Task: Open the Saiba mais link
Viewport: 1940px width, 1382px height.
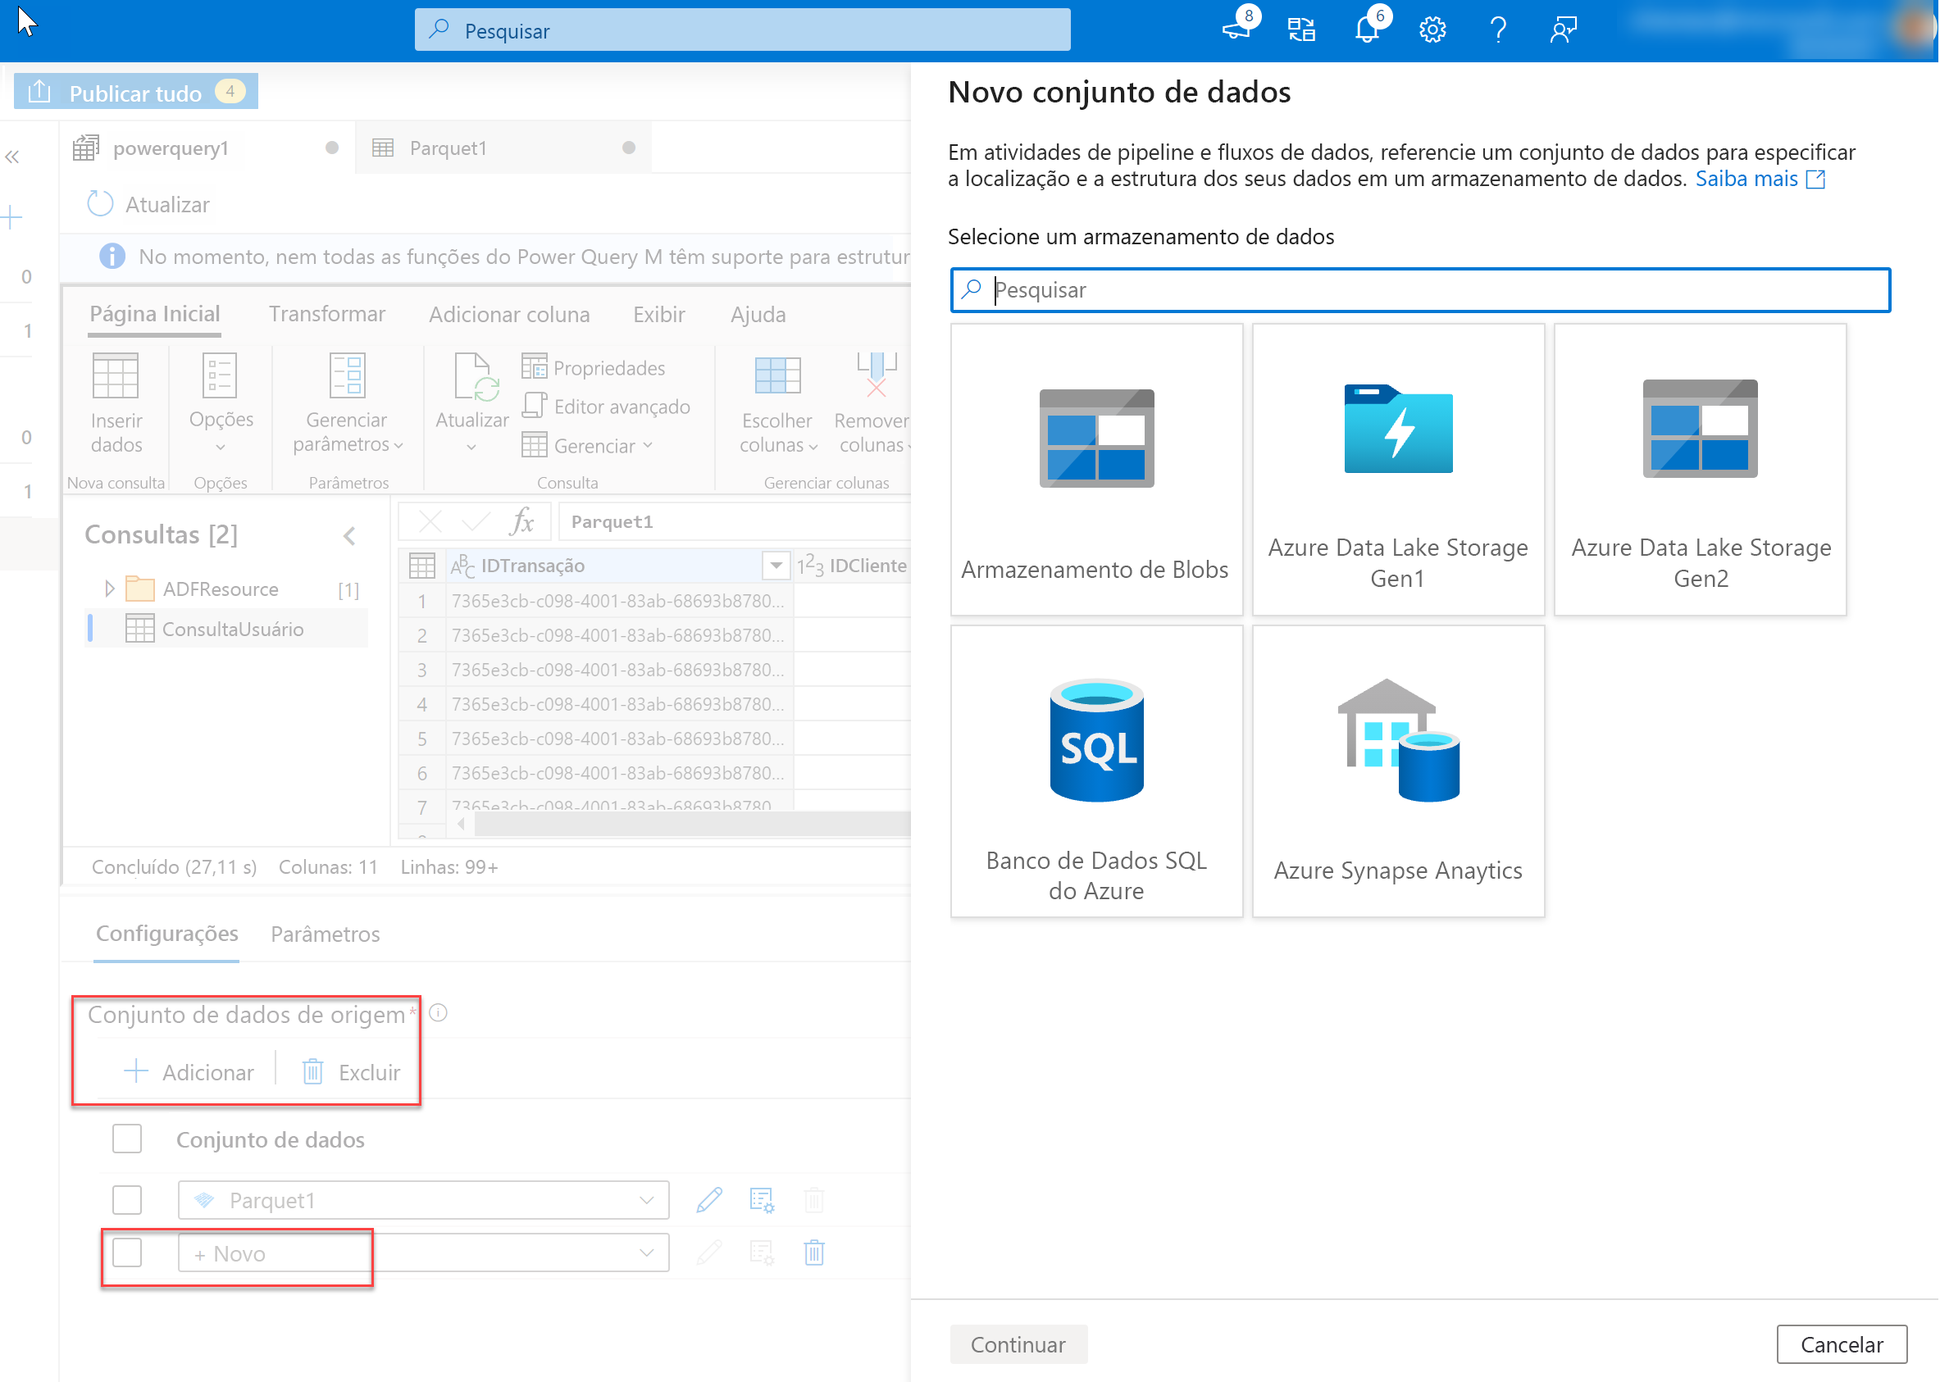Action: tap(1746, 179)
